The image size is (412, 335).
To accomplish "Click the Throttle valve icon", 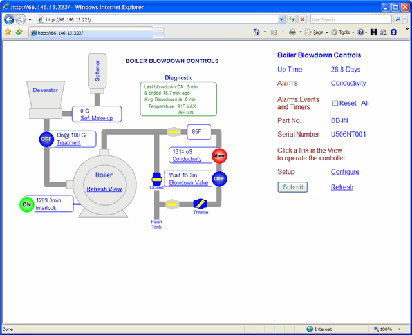I will tap(200, 204).
